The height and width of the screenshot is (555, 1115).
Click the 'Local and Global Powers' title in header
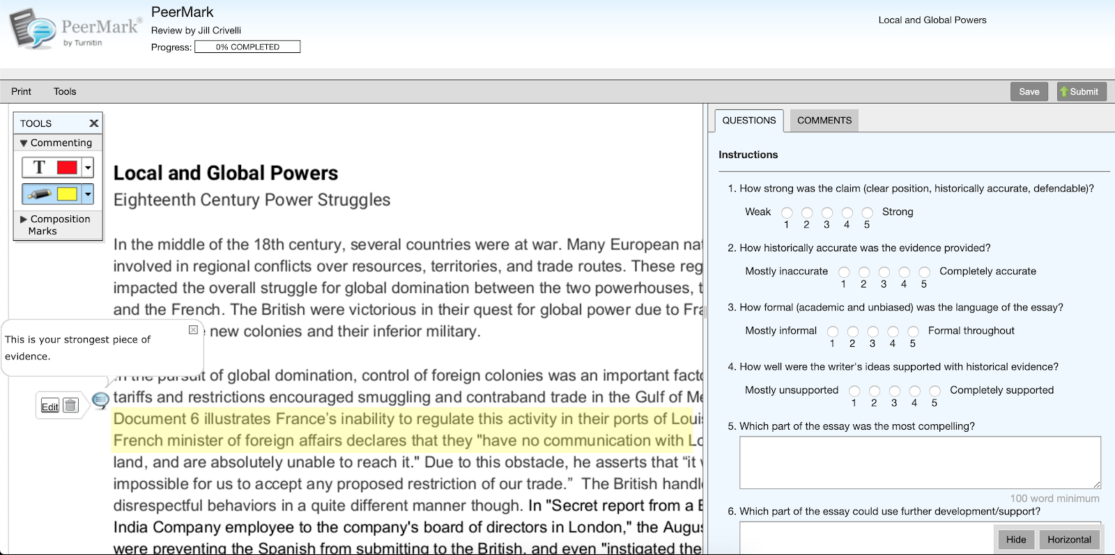pos(932,20)
